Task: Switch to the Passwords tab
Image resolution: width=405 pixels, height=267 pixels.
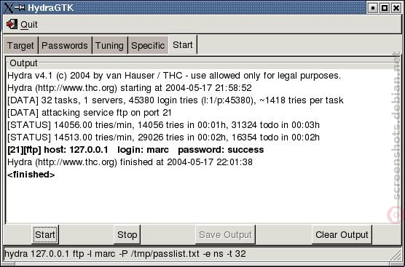Action: [x=65, y=45]
